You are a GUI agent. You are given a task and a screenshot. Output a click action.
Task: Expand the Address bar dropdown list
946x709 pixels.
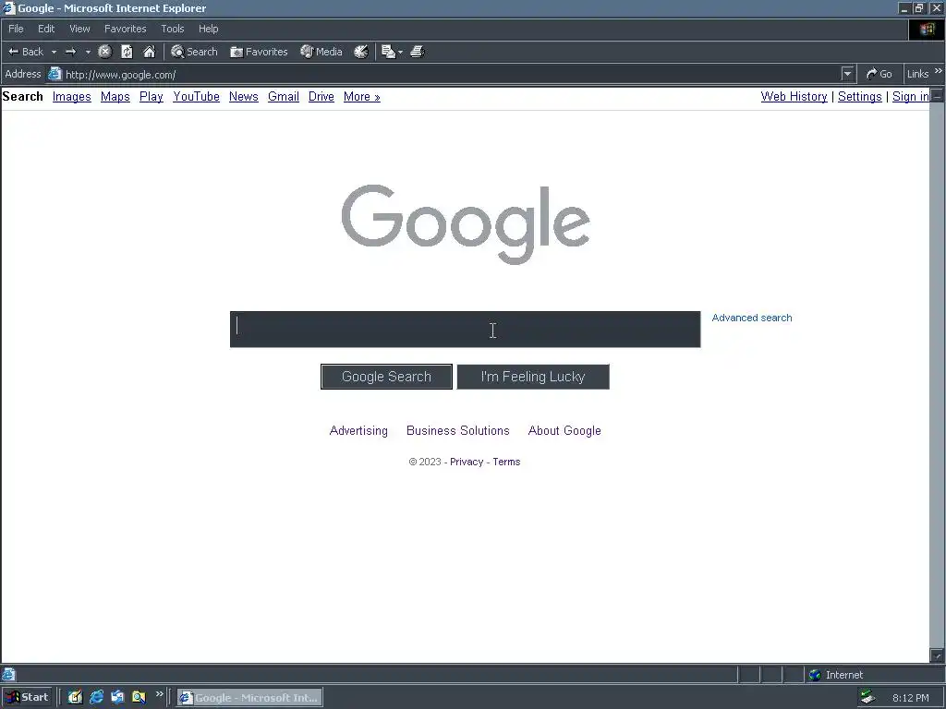tap(848, 74)
